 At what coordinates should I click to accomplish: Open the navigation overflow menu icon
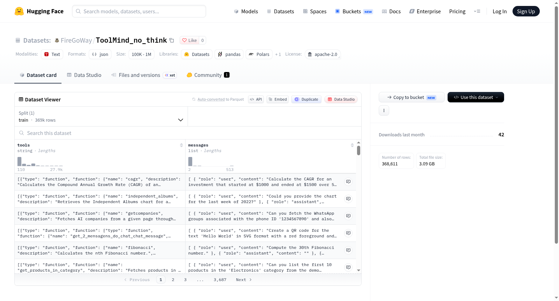477,11
